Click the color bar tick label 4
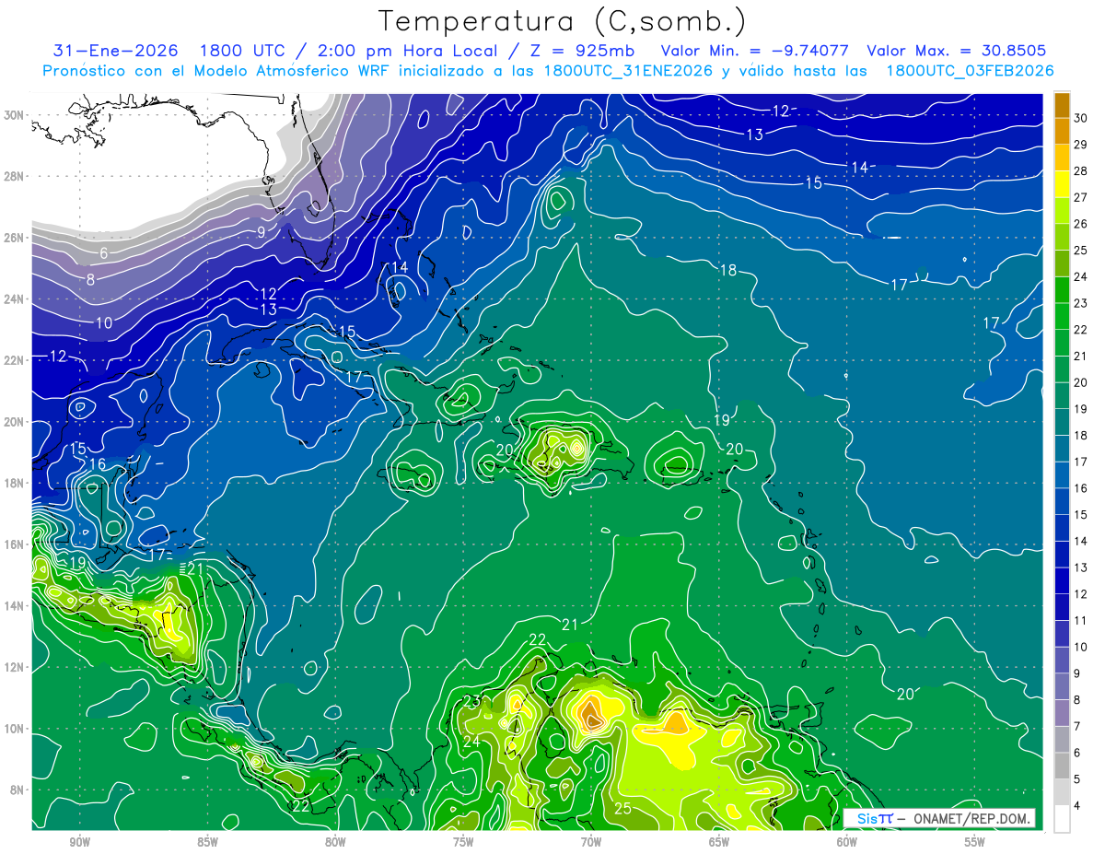 1078,806
